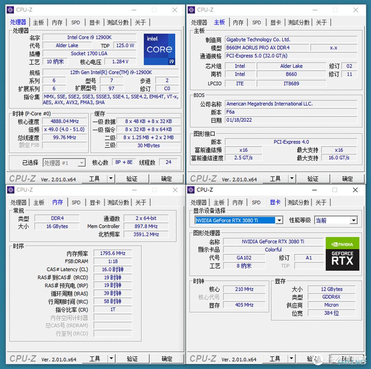Click the 4888.04 MHz core speed value
This screenshot has height=369, width=371.
point(65,121)
